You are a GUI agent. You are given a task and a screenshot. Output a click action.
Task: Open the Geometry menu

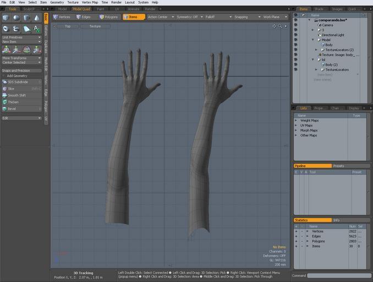point(57,2)
